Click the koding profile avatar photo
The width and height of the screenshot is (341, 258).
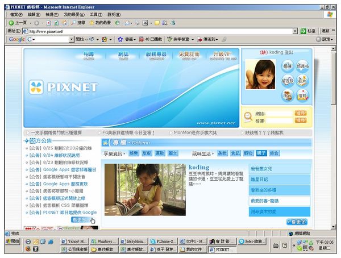coord(260,74)
